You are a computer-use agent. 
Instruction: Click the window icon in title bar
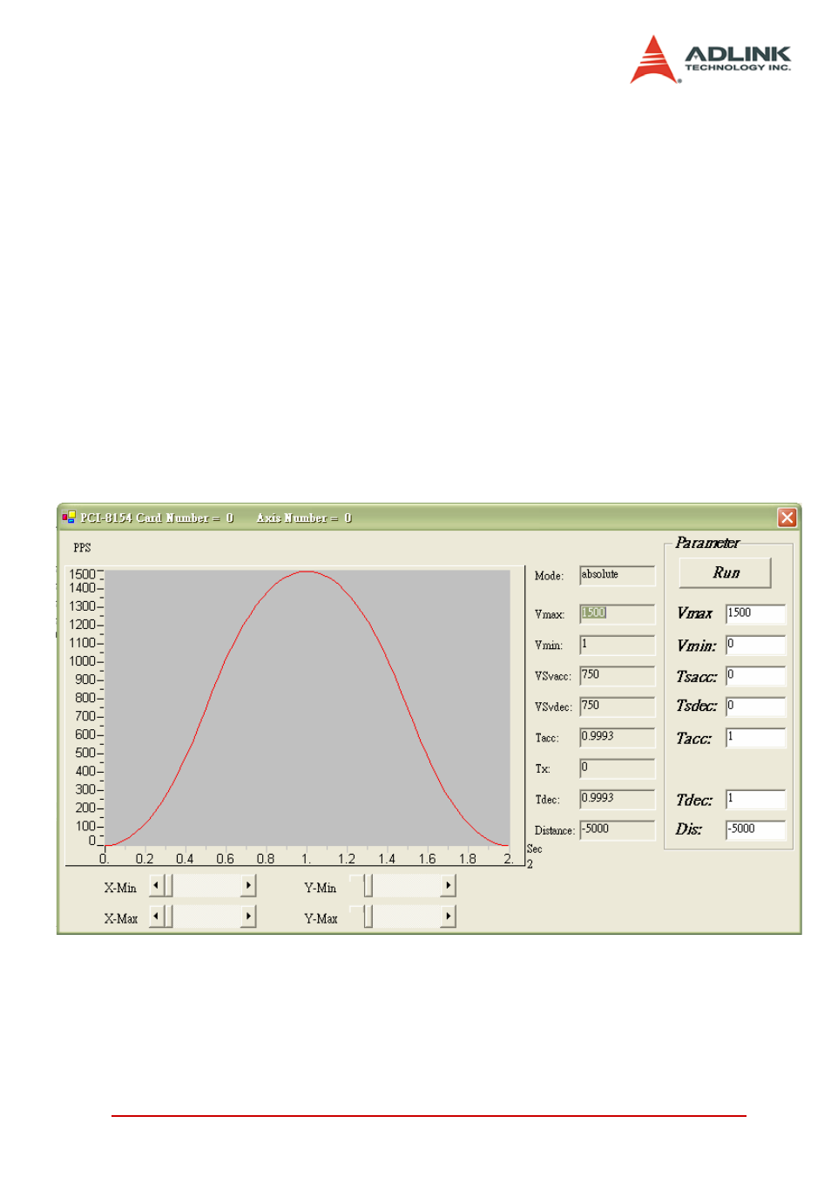pyautogui.click(x=69, y=517)
